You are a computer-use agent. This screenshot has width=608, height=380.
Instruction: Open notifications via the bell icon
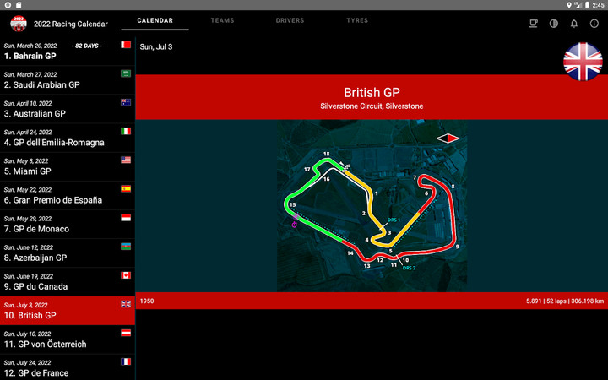click(x=574, y=23)
